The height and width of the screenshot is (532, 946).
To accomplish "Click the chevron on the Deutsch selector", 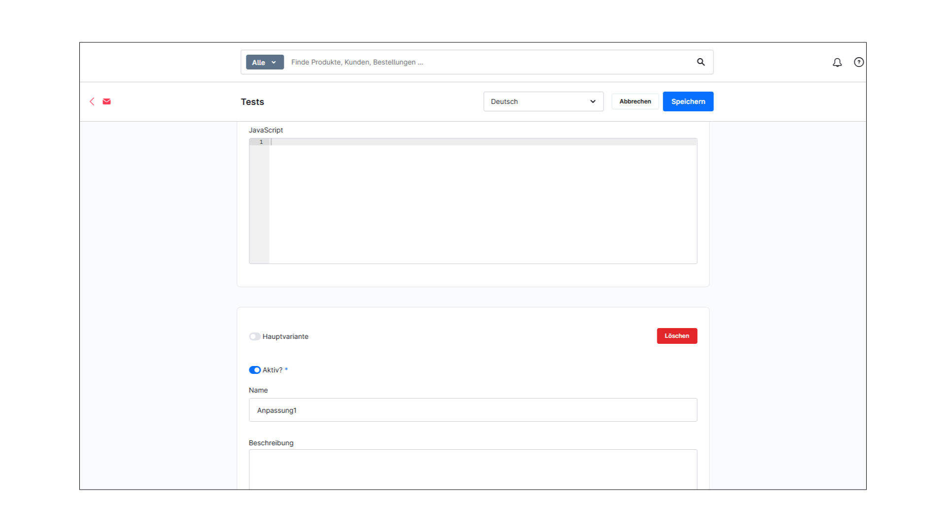I will tap(592, 101).
